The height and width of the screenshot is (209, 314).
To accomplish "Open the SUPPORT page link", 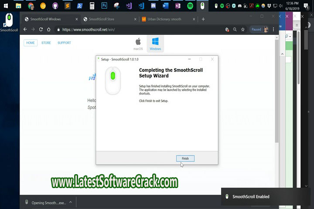I will click(64, 43).
